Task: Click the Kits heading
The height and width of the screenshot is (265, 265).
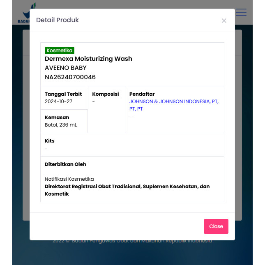Action: point(50,141)
